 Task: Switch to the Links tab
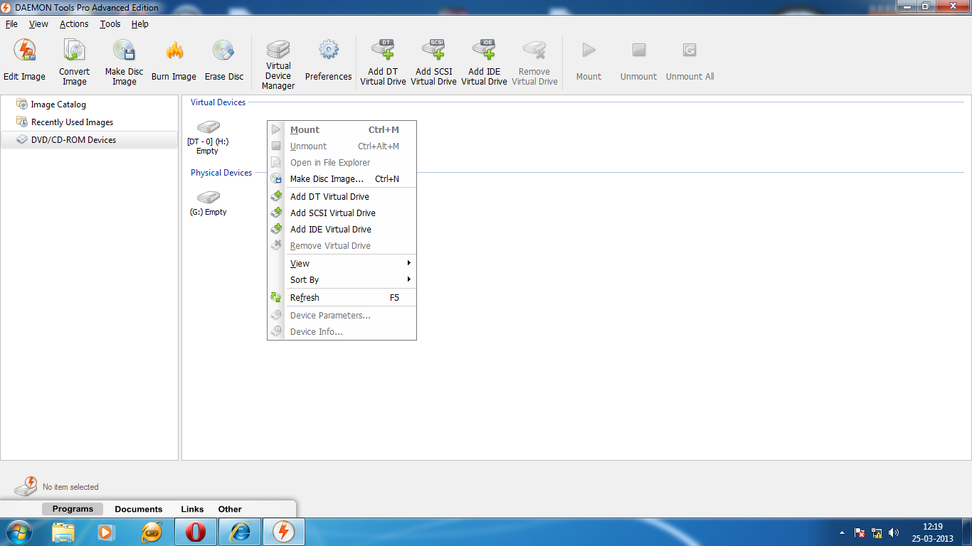[192, 509]
